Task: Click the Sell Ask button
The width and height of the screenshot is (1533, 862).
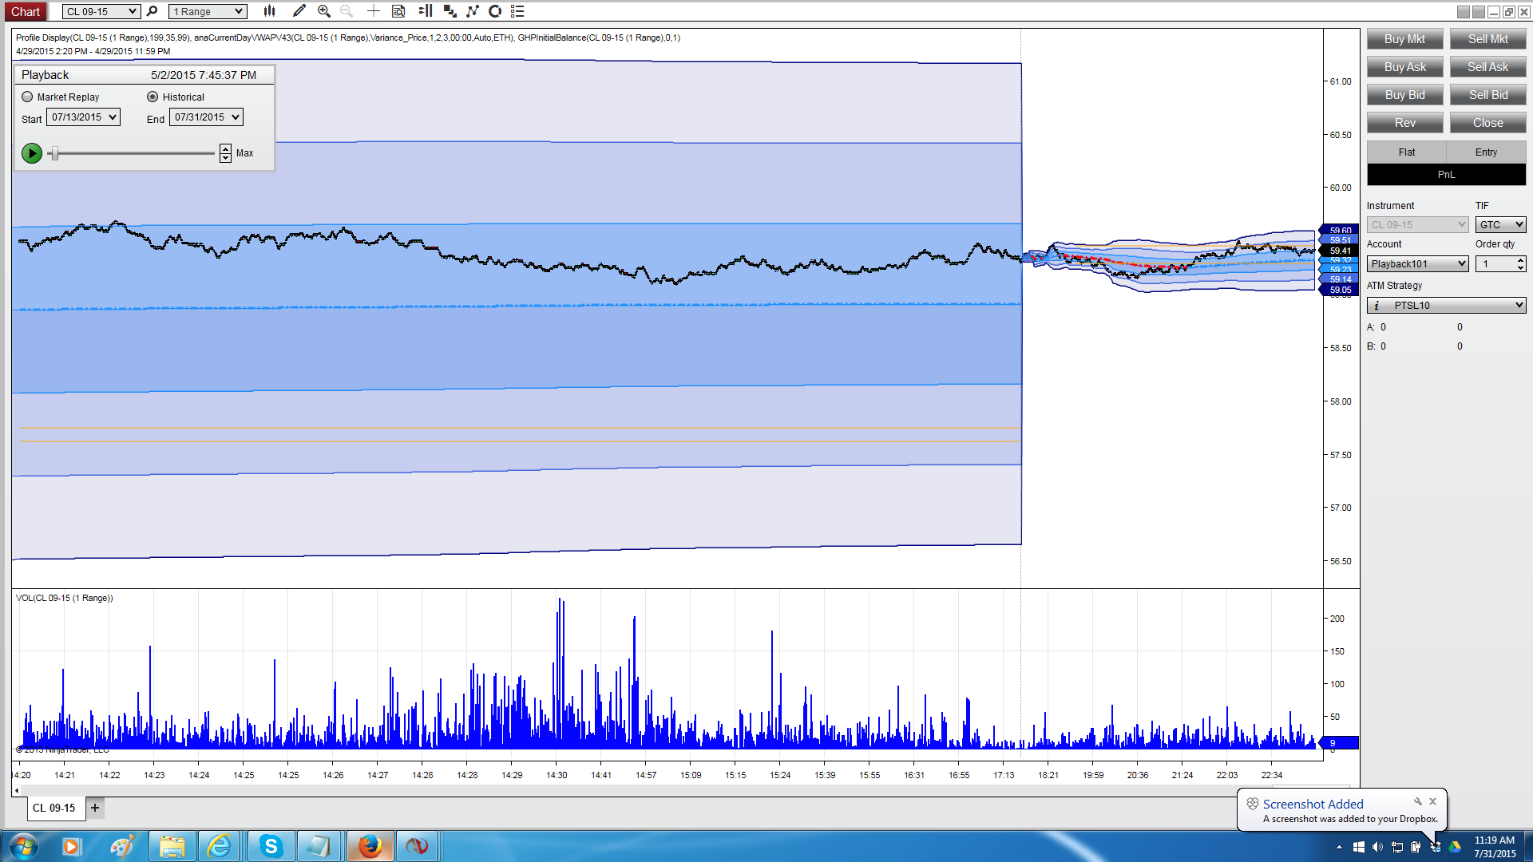Action: tap(1487, 67)
